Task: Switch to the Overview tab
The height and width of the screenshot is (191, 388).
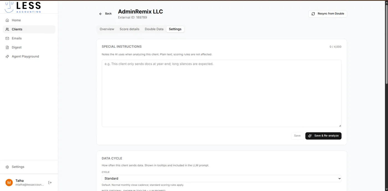Action: [107, 29]
